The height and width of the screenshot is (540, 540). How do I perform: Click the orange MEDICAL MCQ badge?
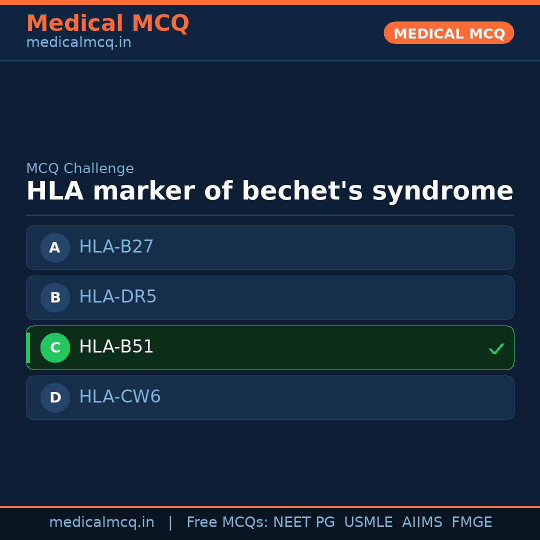[x=448, y=33]
